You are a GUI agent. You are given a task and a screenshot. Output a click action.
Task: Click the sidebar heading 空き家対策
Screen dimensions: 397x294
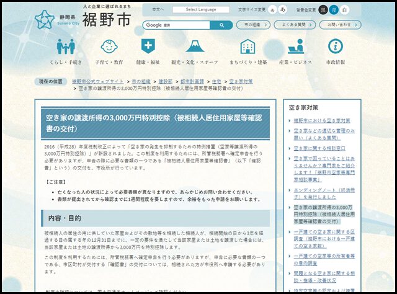click(x=303, y=107)
